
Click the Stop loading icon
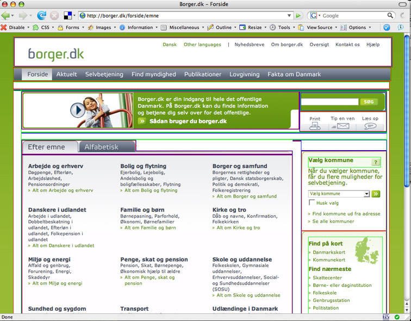54,16
